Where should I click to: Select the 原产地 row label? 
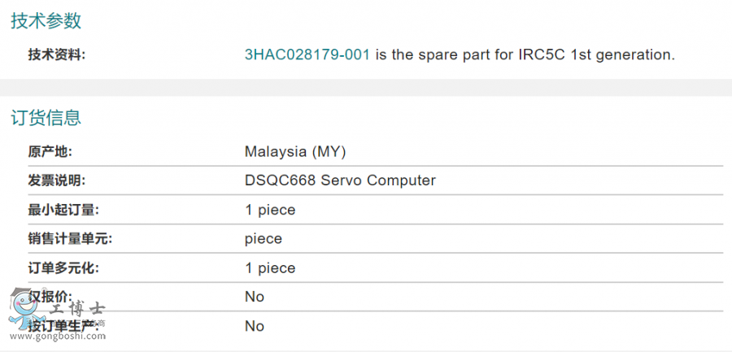[50, 152]
